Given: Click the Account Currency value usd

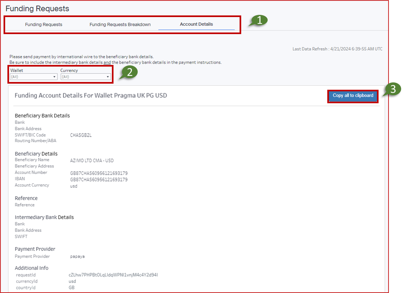Looking at the screenshot, I should click(x=74, y=186).
